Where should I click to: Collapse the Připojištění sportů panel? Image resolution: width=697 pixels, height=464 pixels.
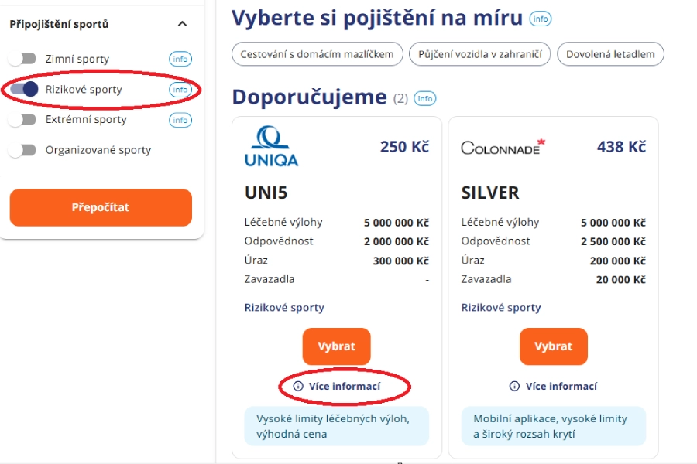coord(181,24)
